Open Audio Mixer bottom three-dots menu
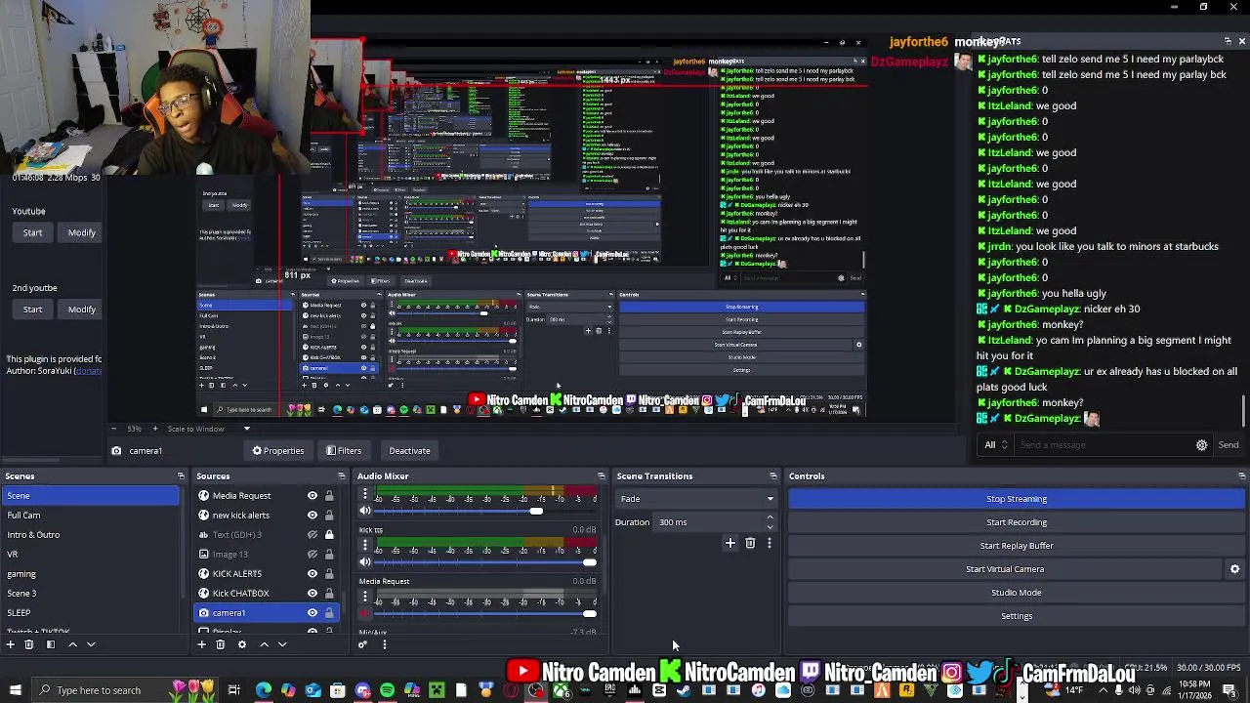Screen dimensions: 1250x703 [x=384, y=644]
